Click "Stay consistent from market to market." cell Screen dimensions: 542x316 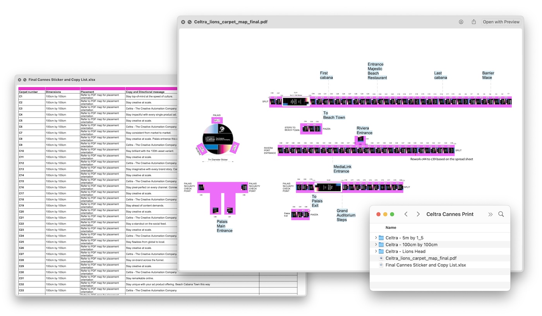(151, 133)
